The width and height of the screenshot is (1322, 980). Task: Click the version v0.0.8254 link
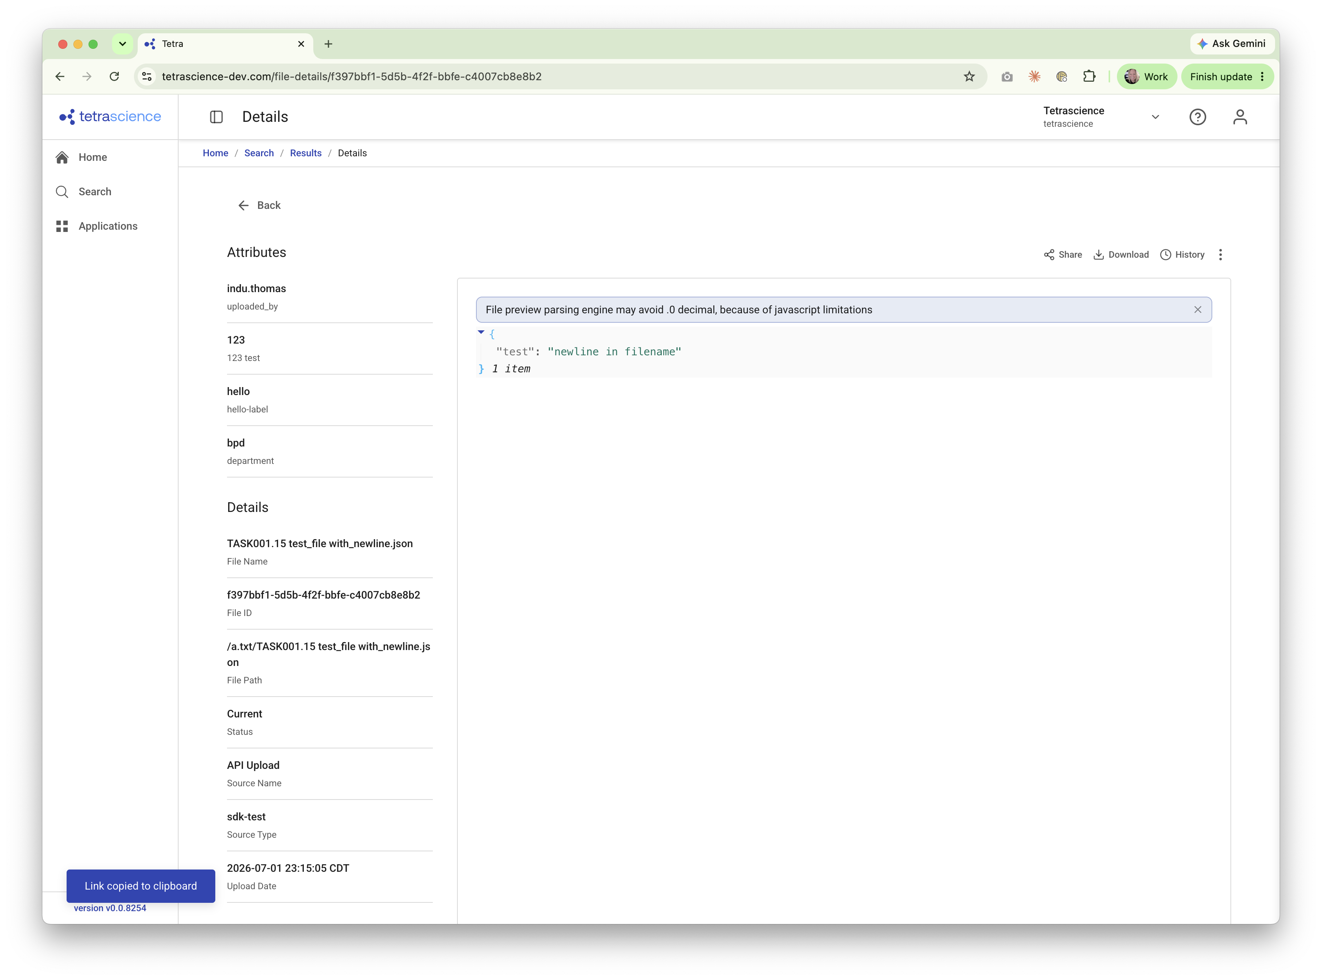110,908
